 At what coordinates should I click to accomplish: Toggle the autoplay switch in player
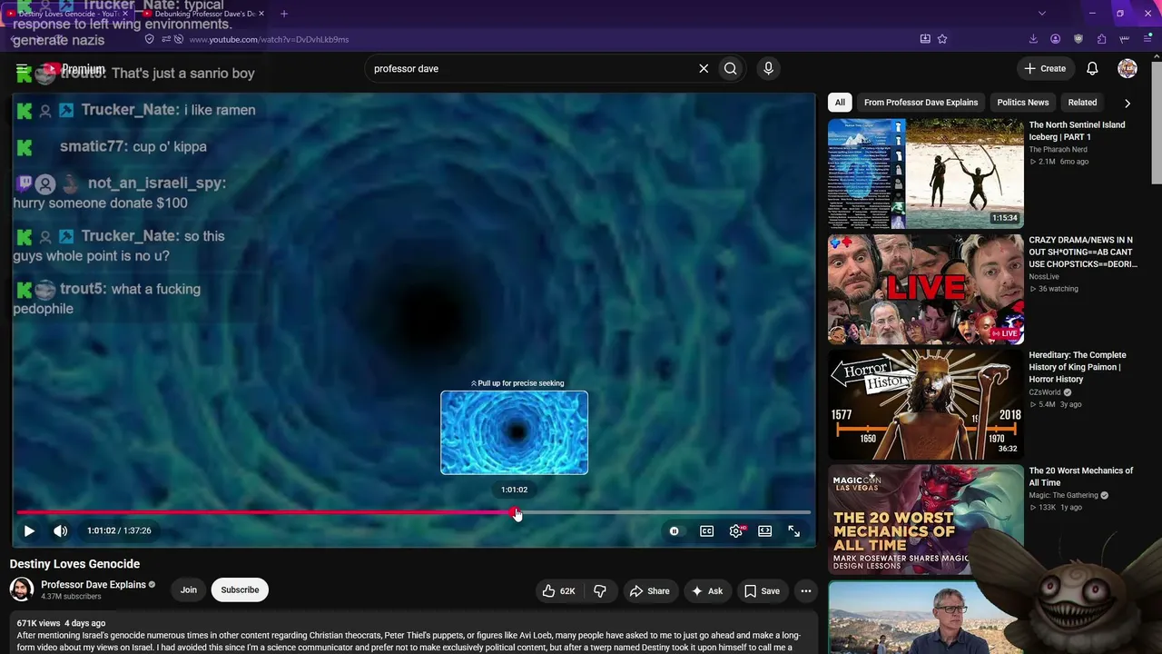674,531
